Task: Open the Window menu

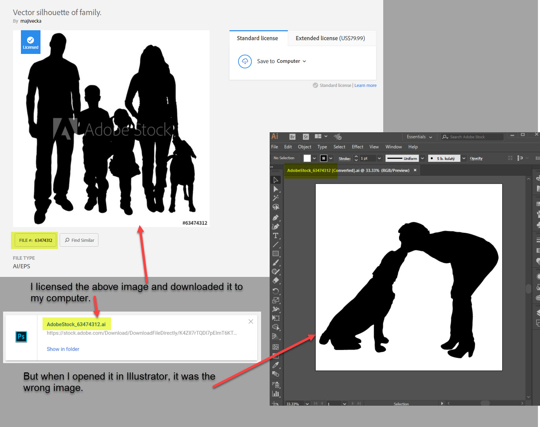Action: tap(394, 147)
